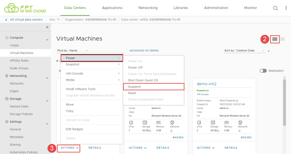Collapse the left sidebar with double-chevron

point(47,27)
